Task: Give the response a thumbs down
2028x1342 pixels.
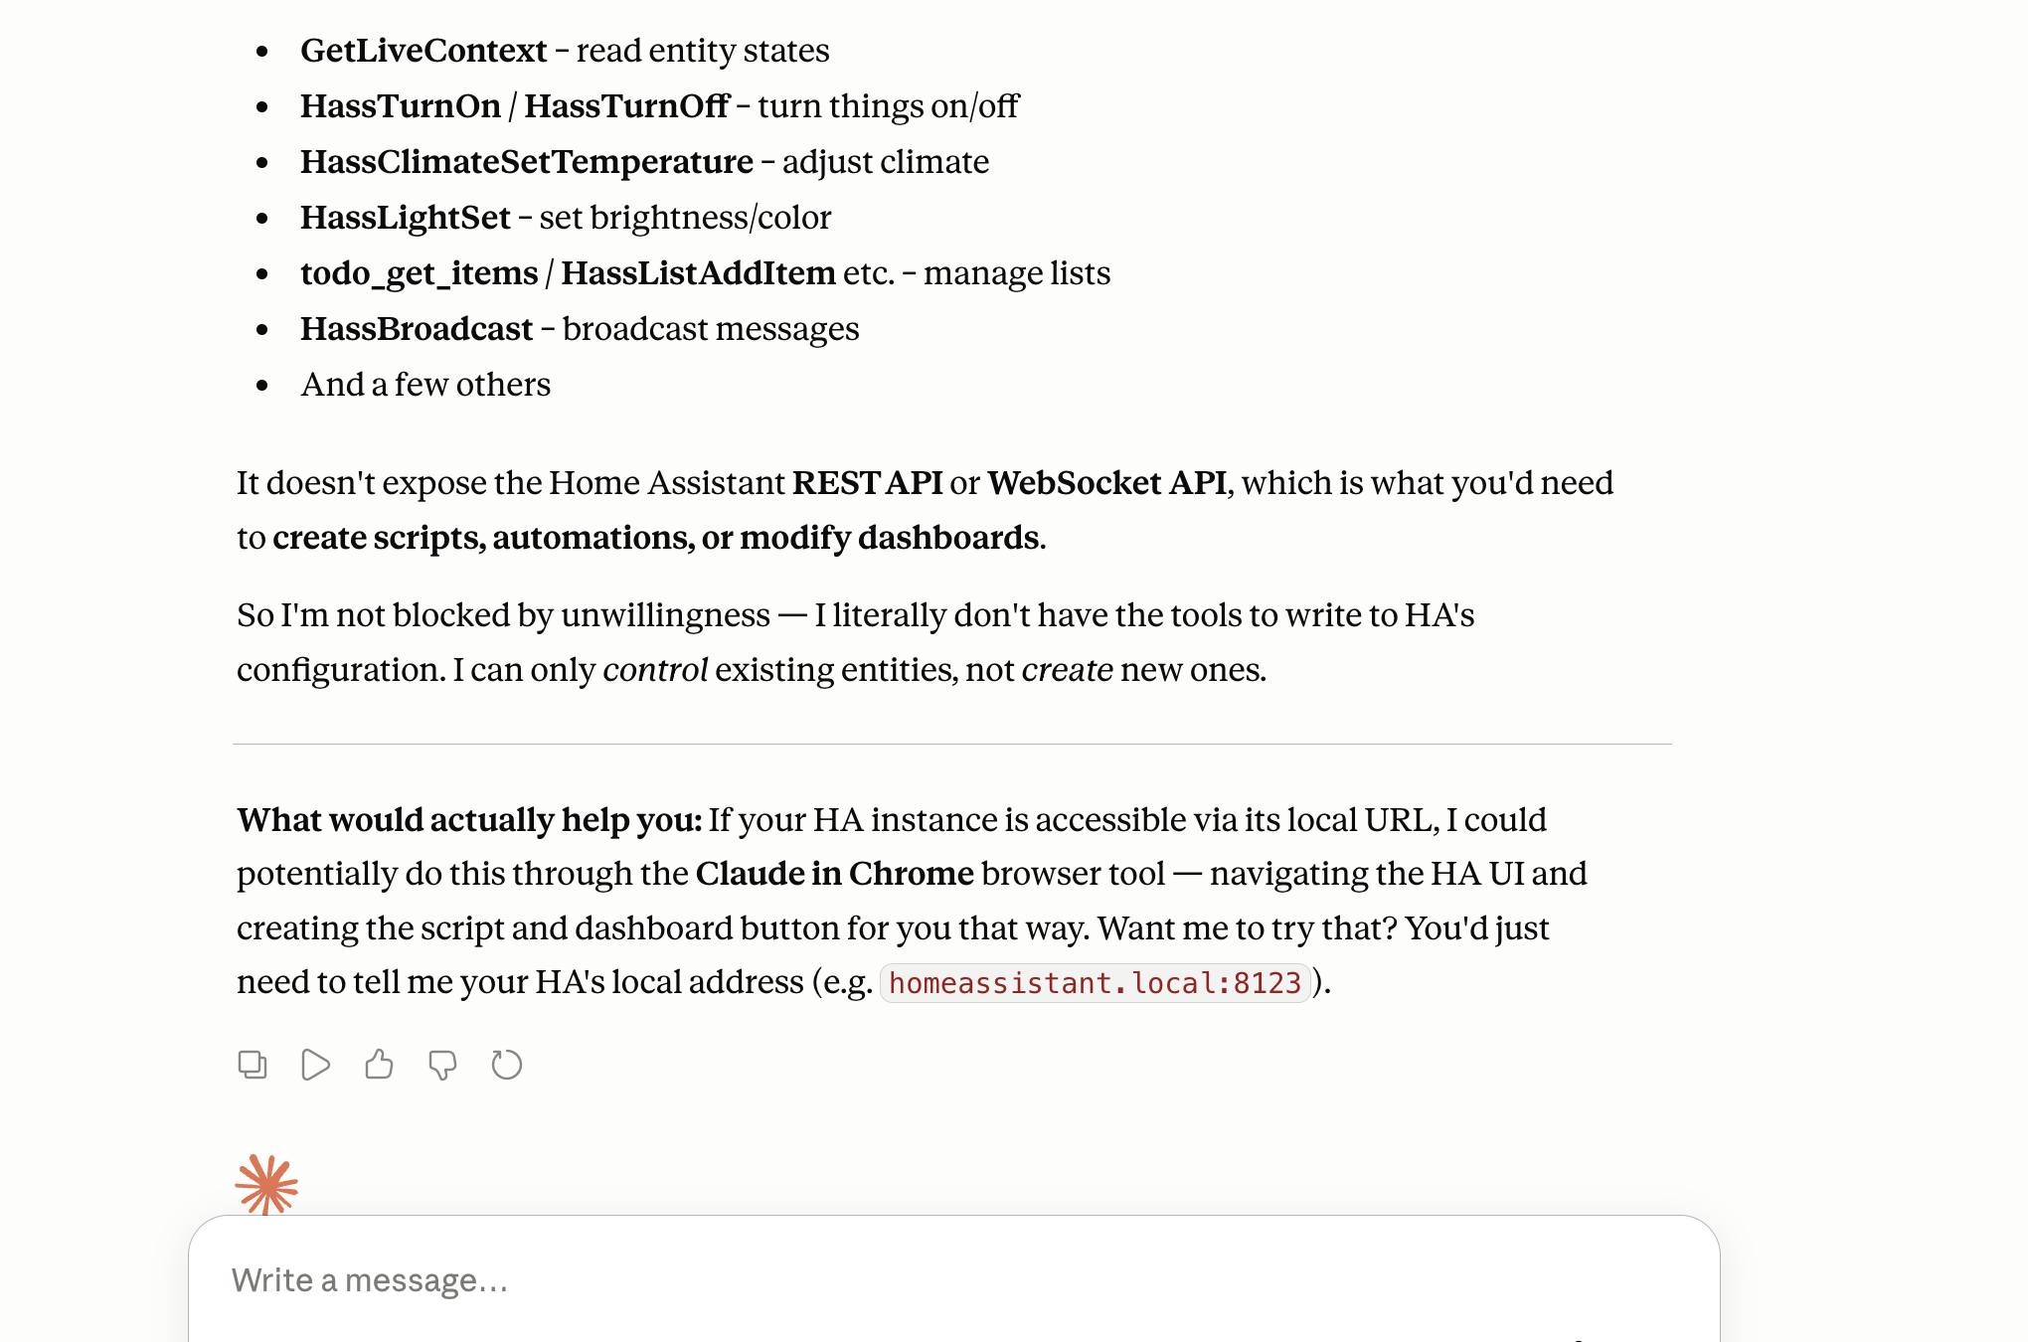Action: (x=442, y=1065)
